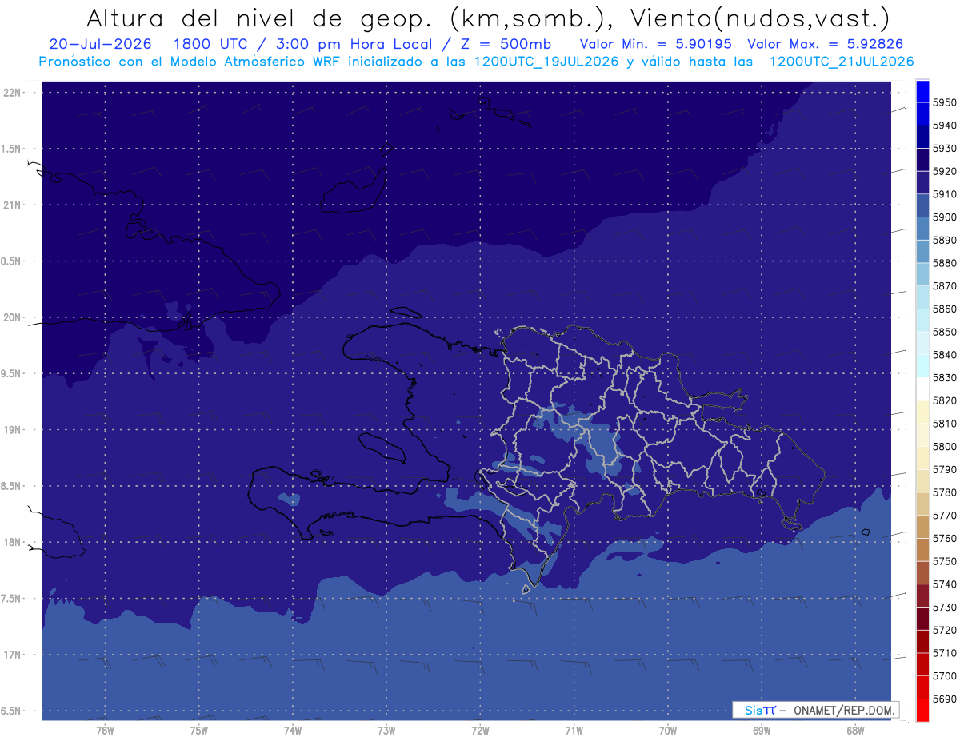960x741 pixels.
Task: Select the "18N" latitude label
Action: [x=14, y=543]
